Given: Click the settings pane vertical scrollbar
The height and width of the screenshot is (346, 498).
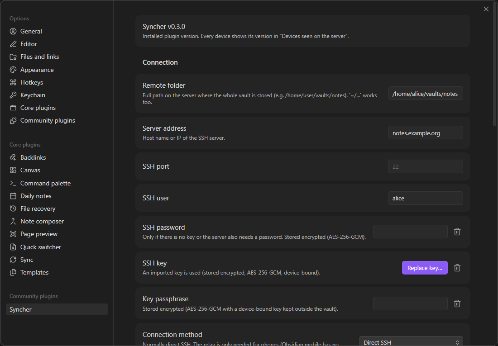Looking at the screenshot, I should [x=494, y=63].
